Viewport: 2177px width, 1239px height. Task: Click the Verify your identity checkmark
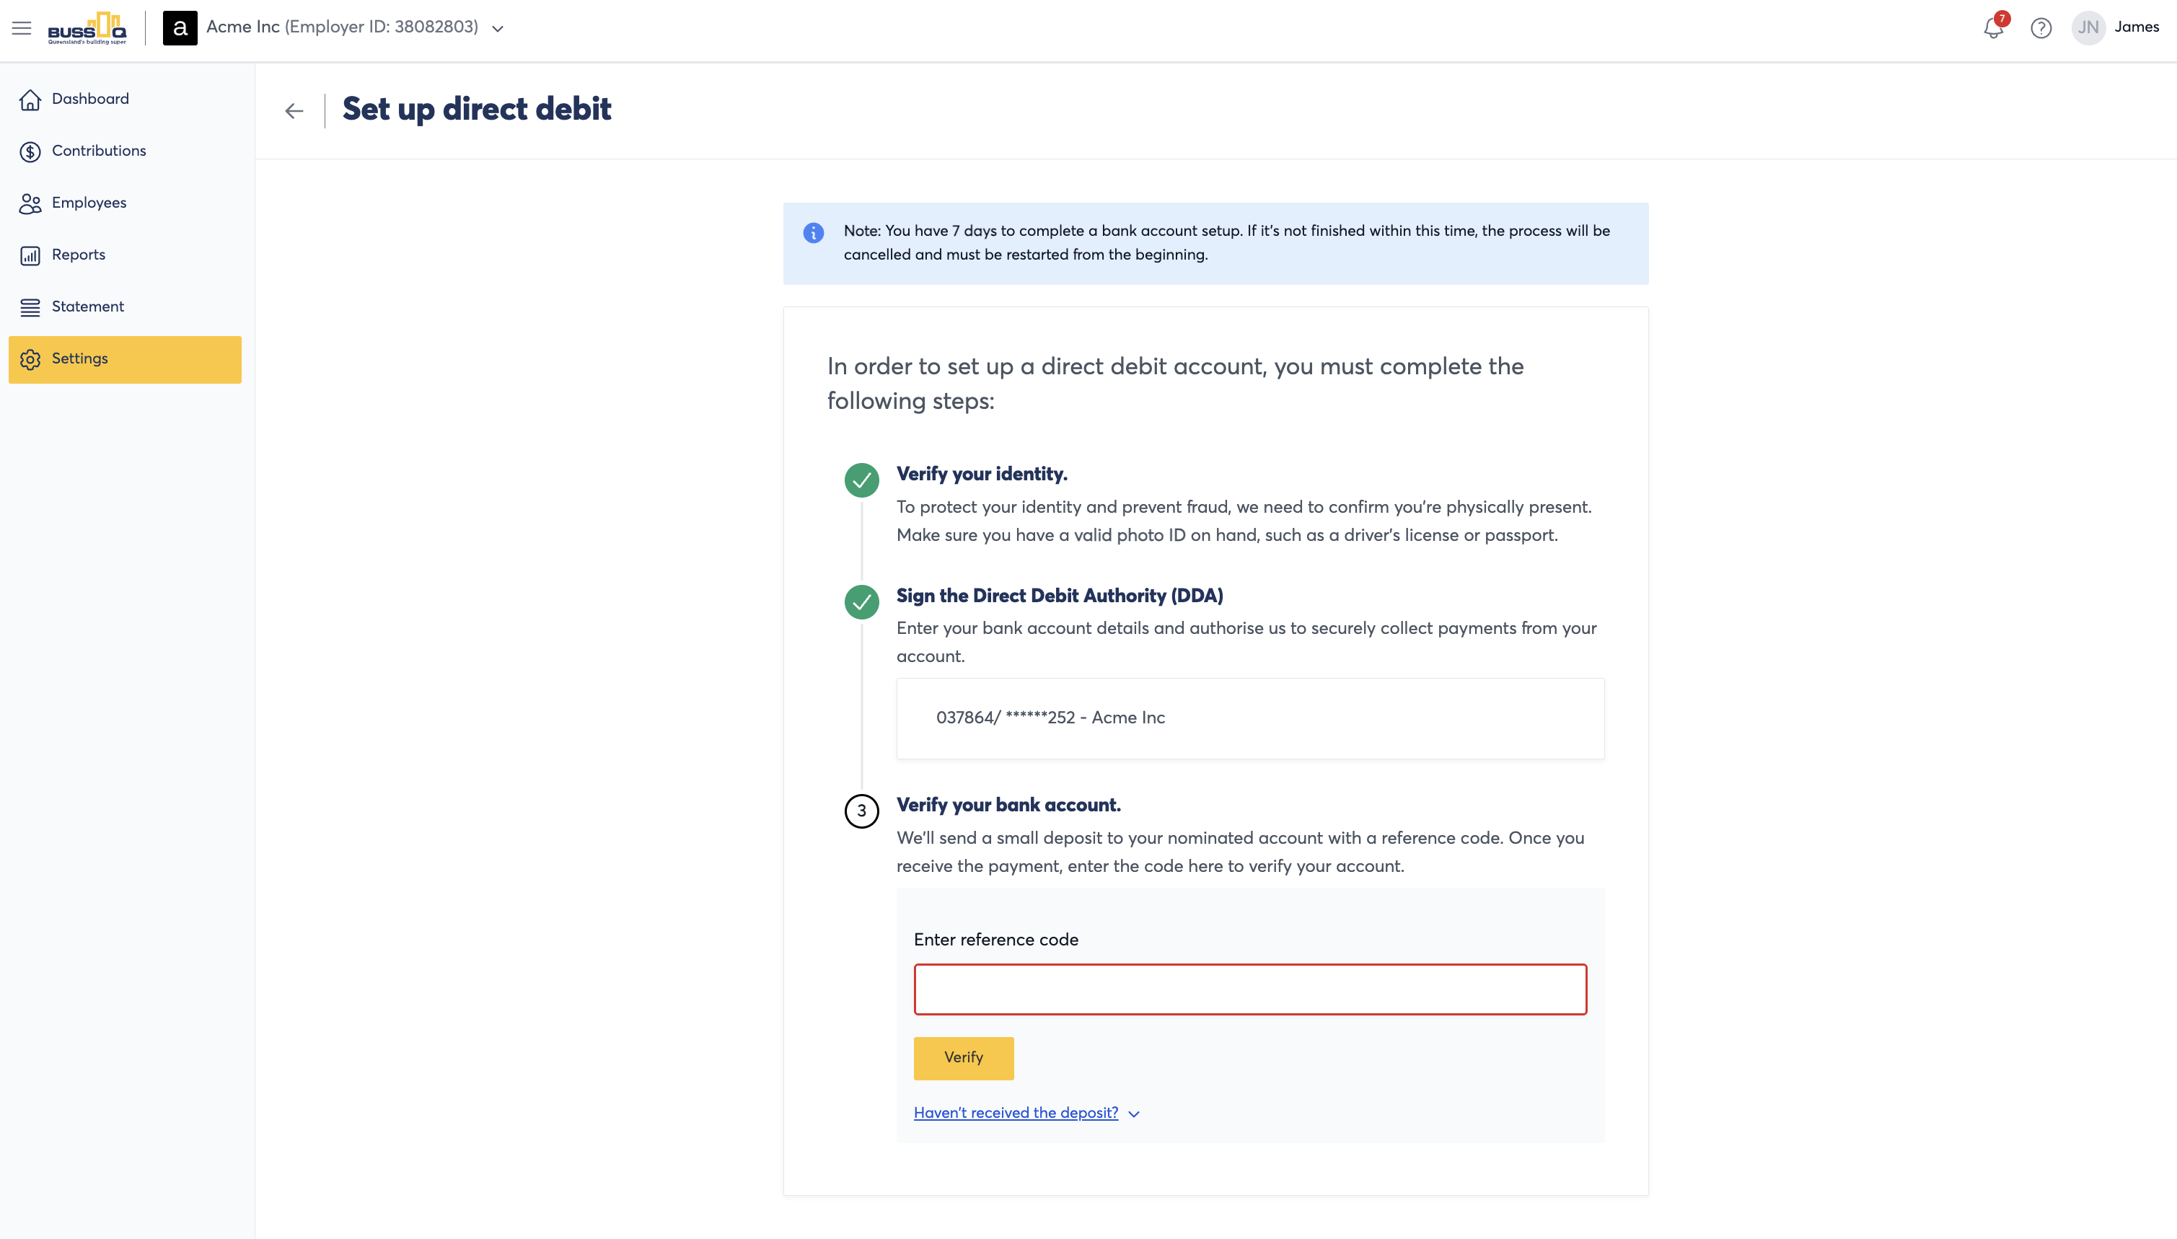tap(861, 480)
